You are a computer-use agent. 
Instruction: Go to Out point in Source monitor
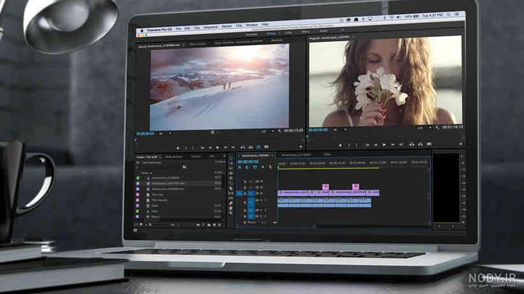coord(233,147)
